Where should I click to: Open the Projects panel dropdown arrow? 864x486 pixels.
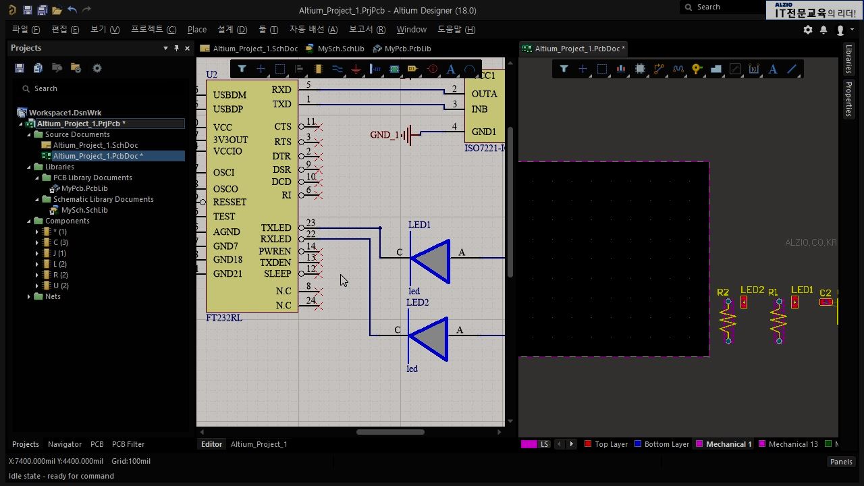click(165, 48)
